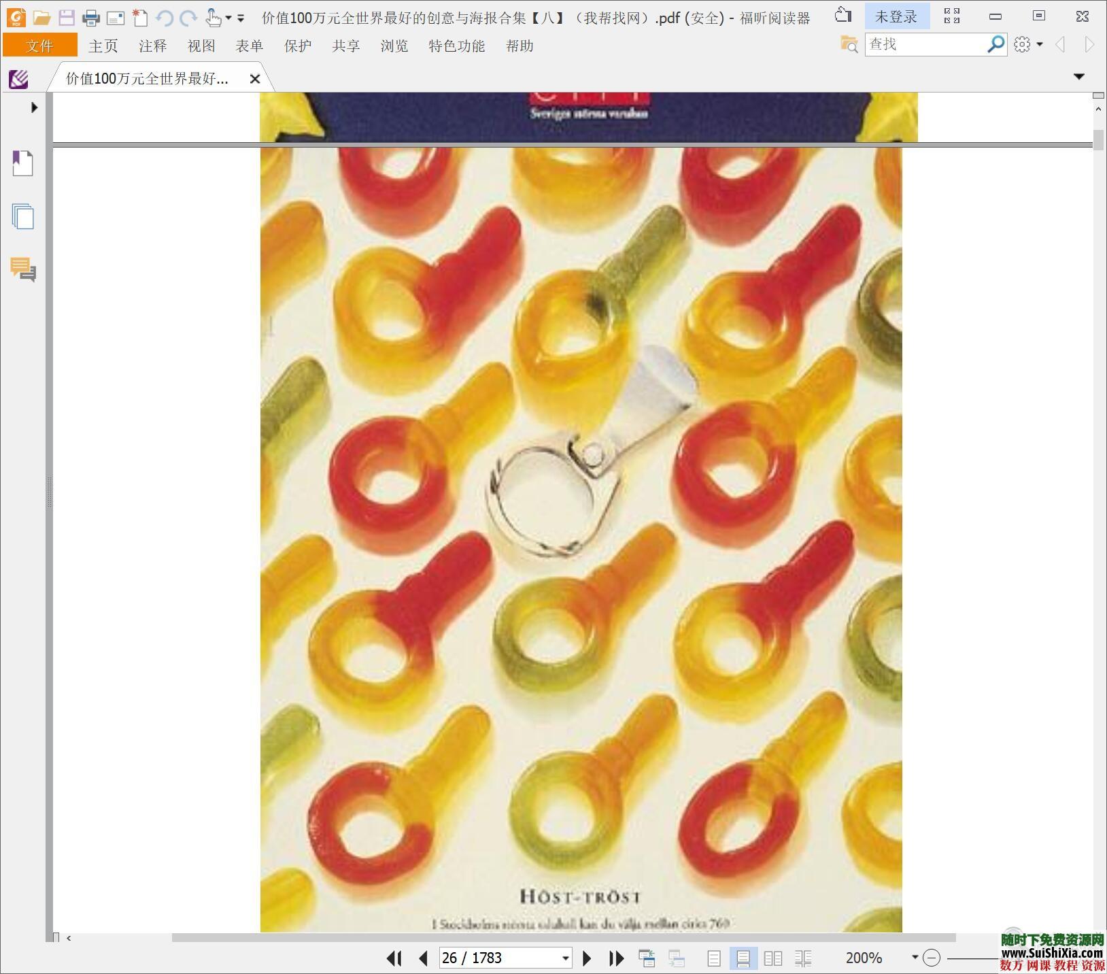Go to the next page
This screenshot has height=974, width=1107.
coord(587,958)
